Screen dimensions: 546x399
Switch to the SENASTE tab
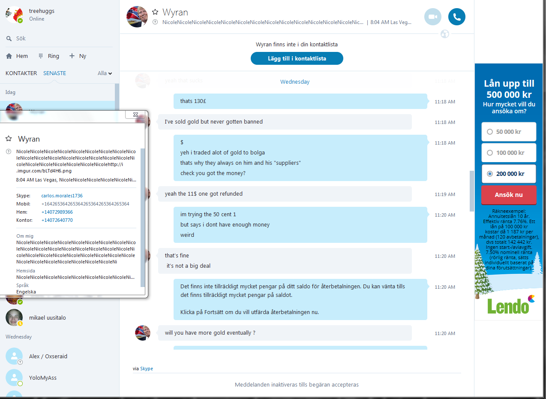tap(54, 73)
